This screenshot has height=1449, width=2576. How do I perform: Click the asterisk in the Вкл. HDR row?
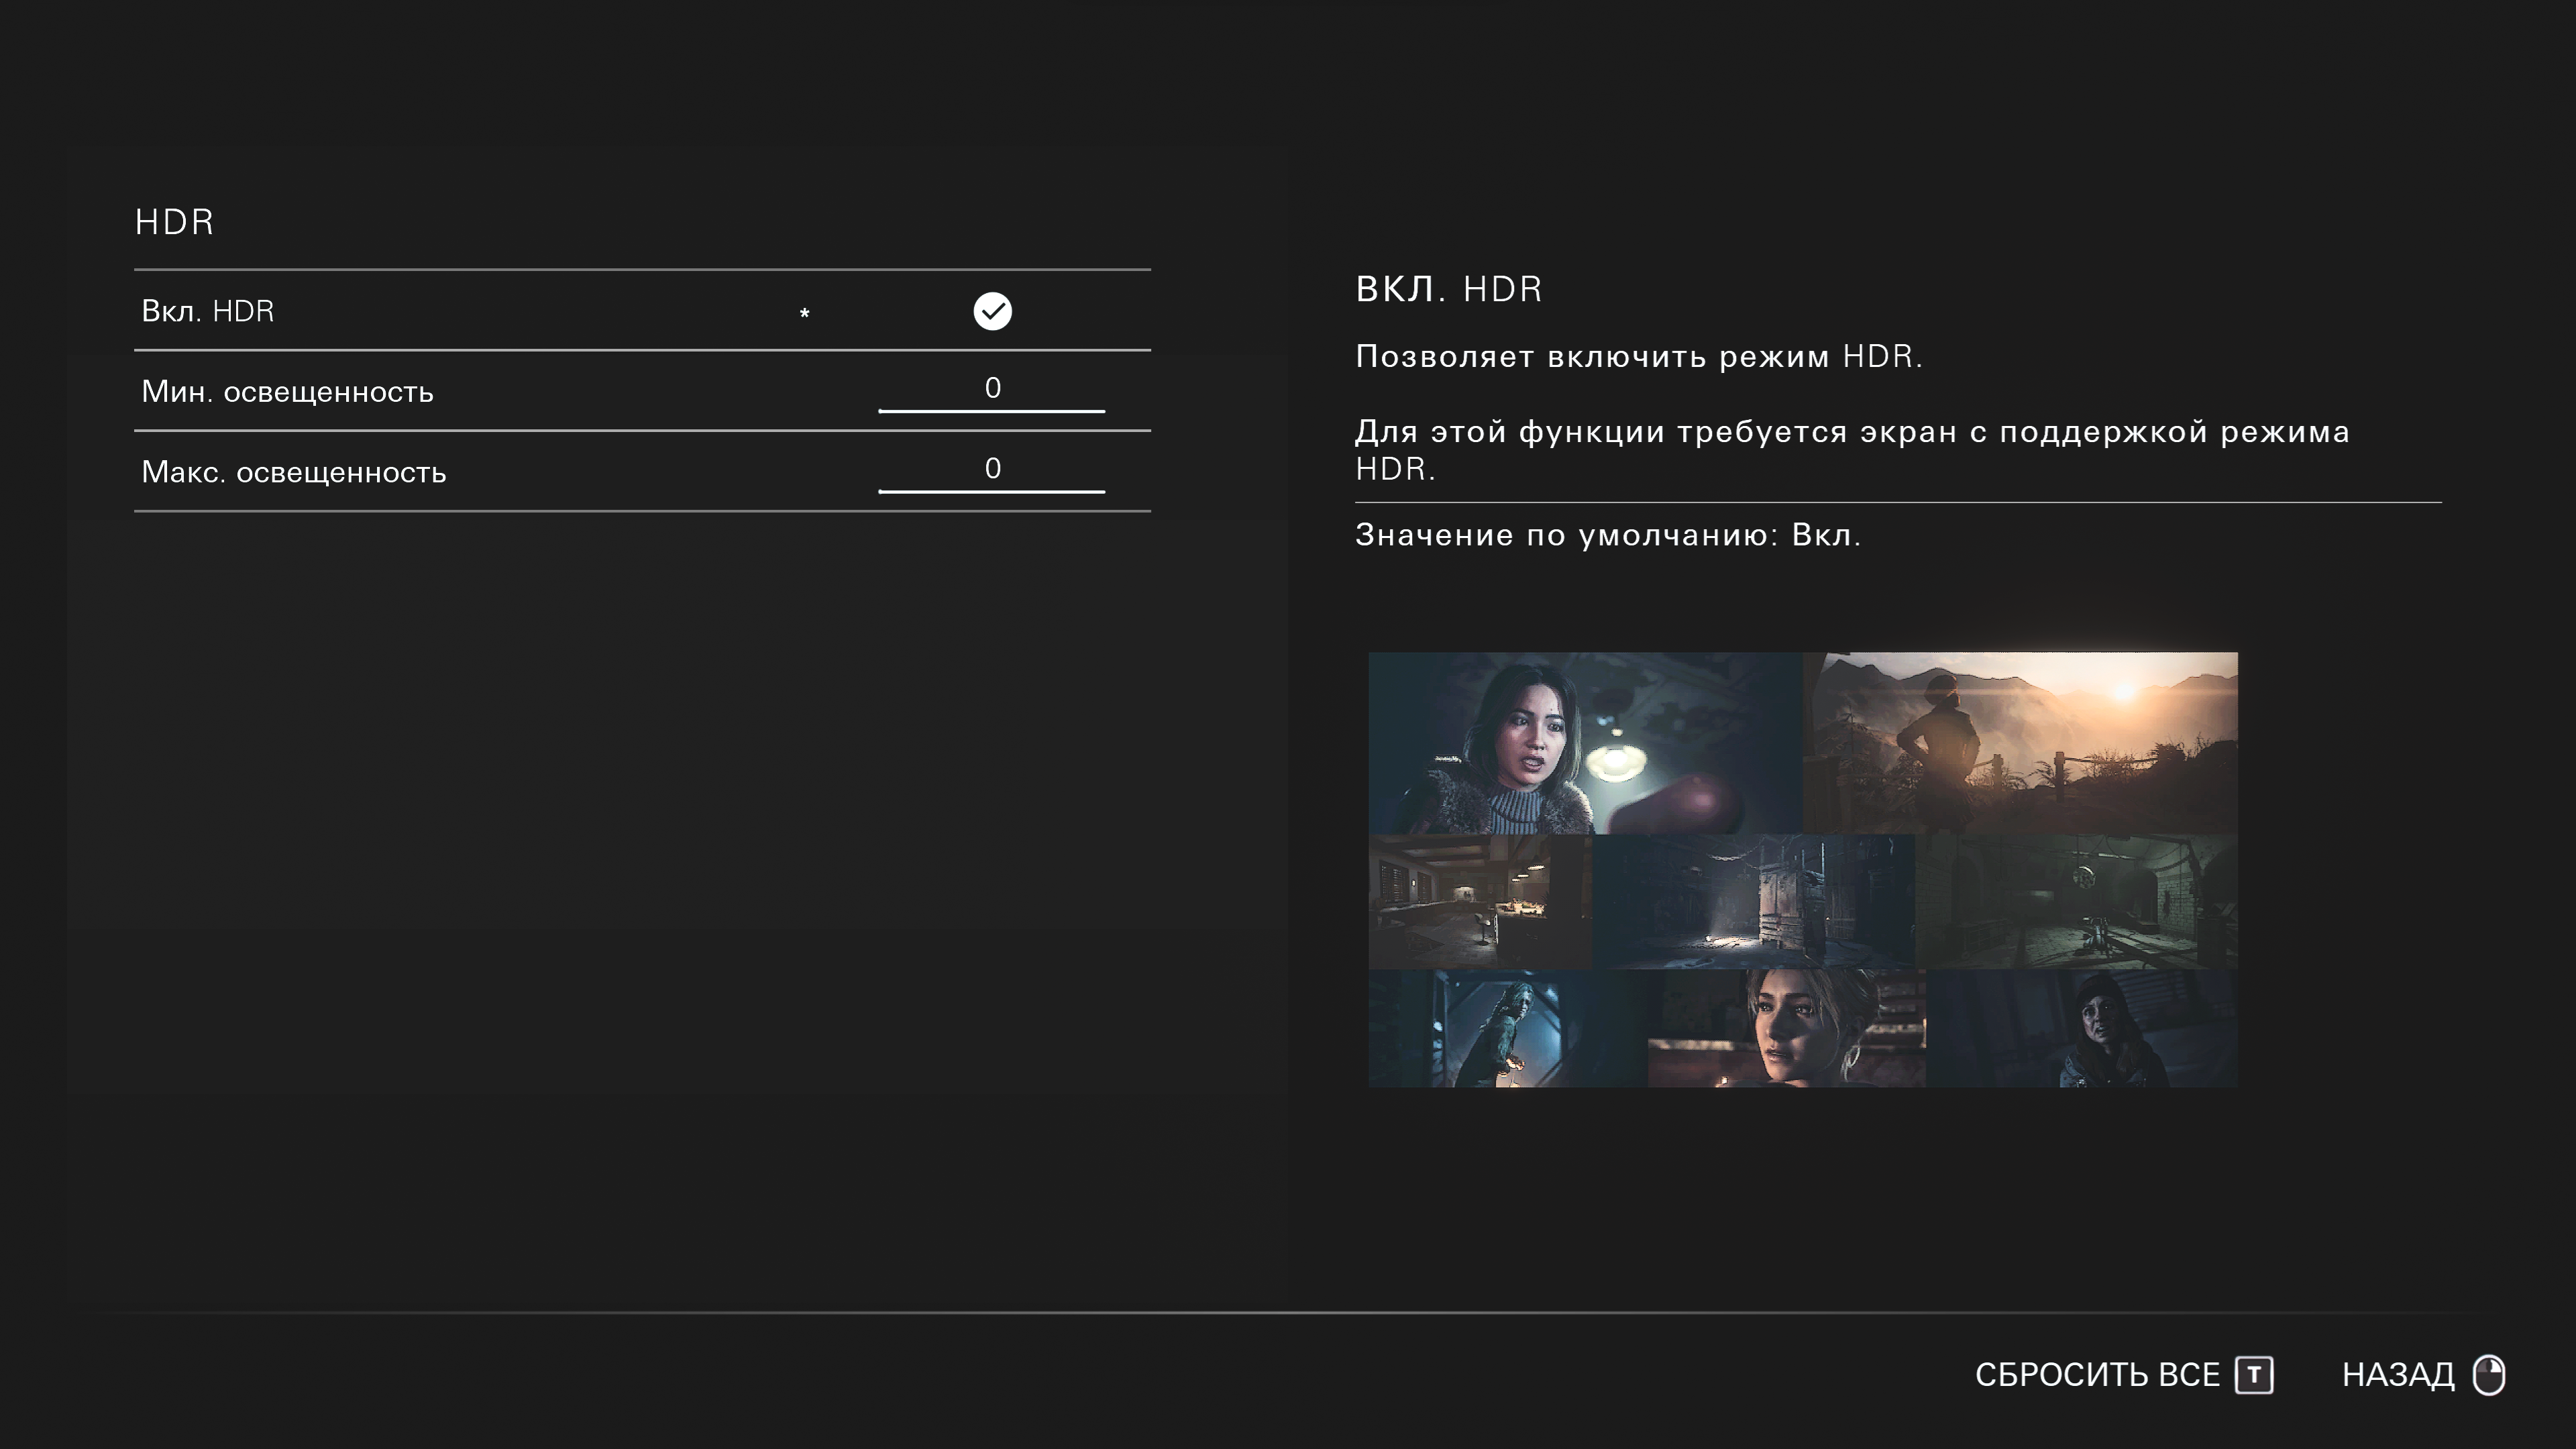coord(804,314)
